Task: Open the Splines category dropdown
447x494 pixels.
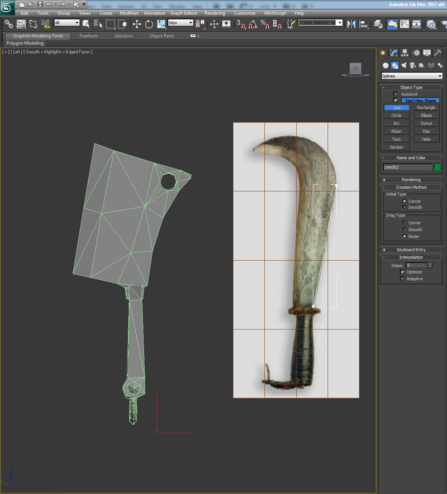Action: (x=412, y=76)
